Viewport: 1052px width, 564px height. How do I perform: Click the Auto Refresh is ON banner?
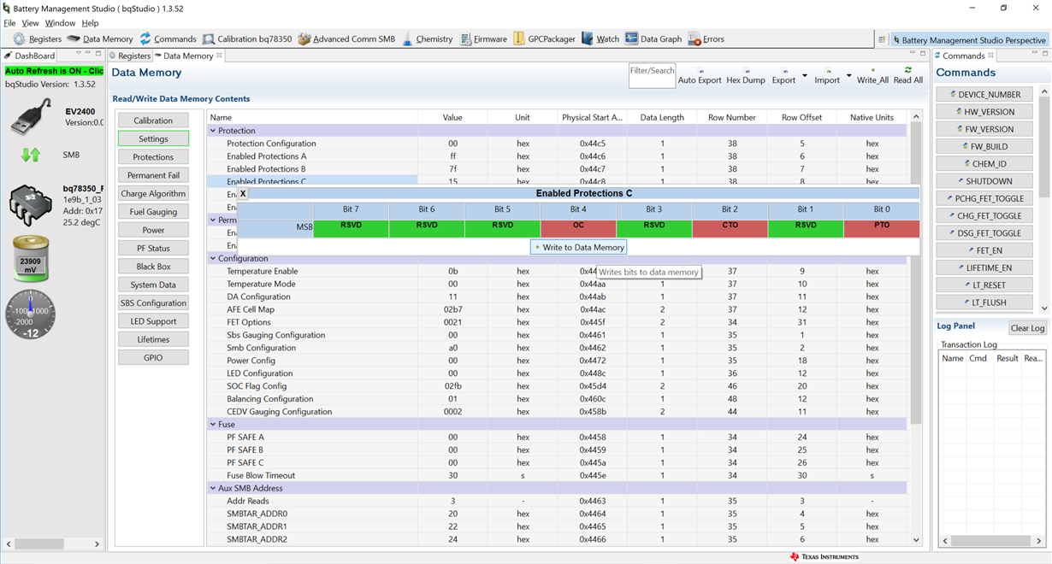(54, 71)
